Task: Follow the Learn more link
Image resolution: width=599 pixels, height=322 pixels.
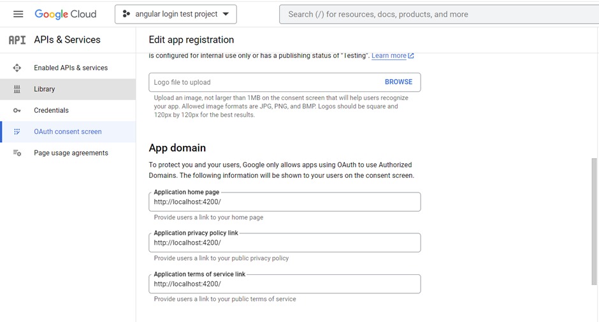Action: 389,56
